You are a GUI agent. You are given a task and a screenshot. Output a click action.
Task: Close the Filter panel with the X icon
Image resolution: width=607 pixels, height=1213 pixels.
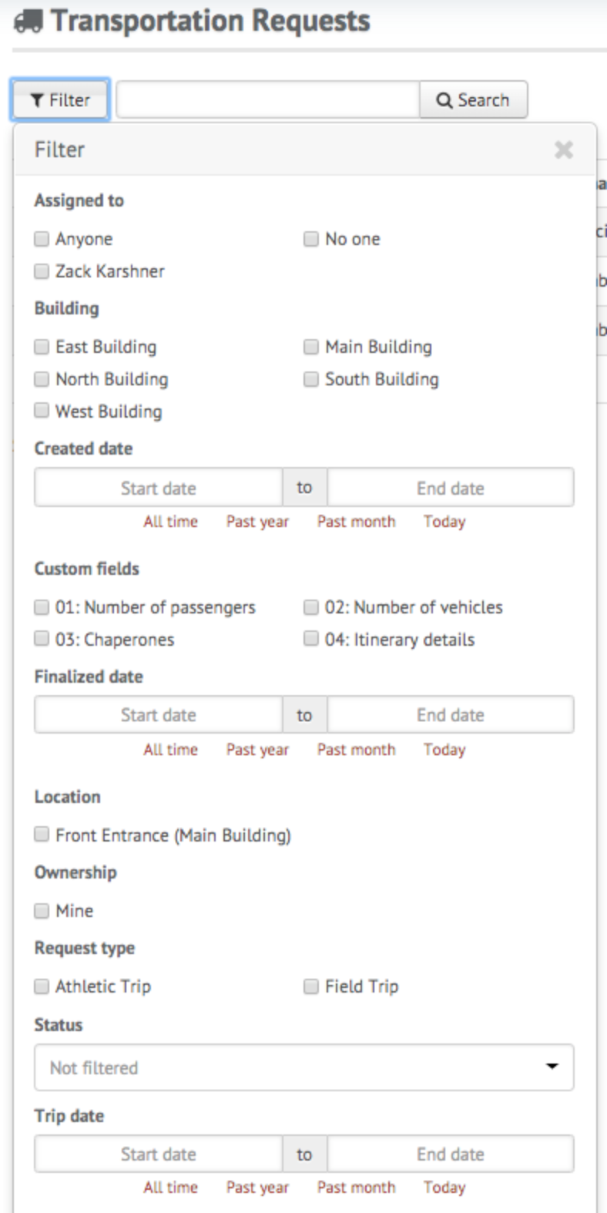[565, 150]
